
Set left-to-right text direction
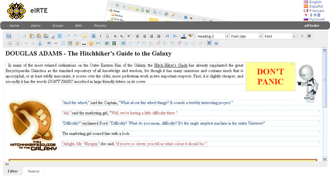pyautogui.click(x=167, y=36)
